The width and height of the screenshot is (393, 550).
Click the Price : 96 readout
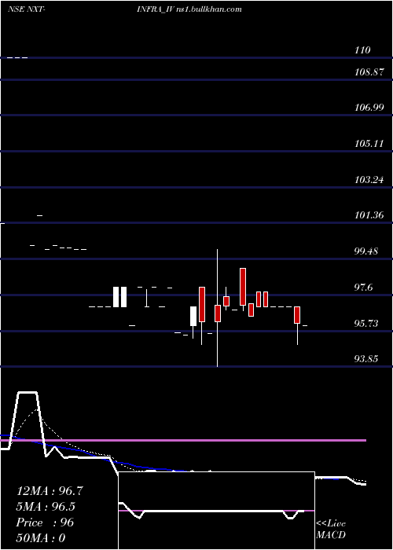pos(45,522)
